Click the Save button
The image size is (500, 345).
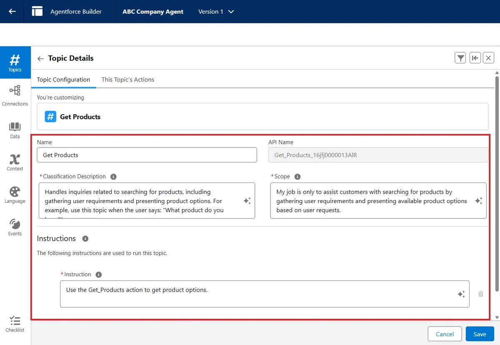coord(480,334)
